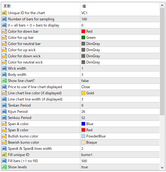Edit line chart line width value 3
This screenshot has height=172, width=166.
120,99
